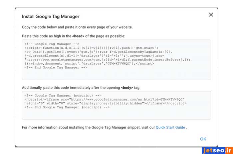This screenshot has width=233, height=154.
Task: Click the dialog title Install Google Tag Manager
Action: 51,16
